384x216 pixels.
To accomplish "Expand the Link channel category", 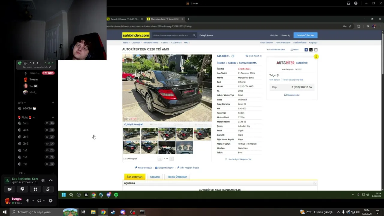I will pos(21,173).
